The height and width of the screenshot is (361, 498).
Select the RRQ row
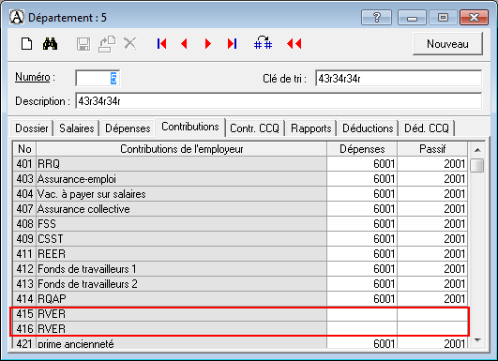(x=240, y=164)
